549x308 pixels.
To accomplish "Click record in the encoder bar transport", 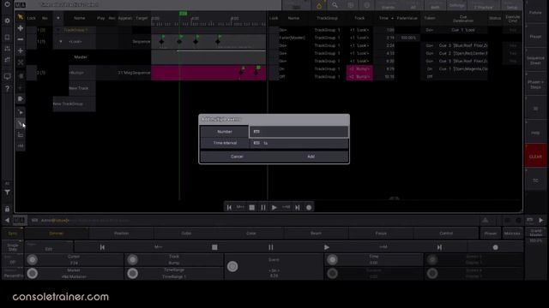I will [495, 247].
